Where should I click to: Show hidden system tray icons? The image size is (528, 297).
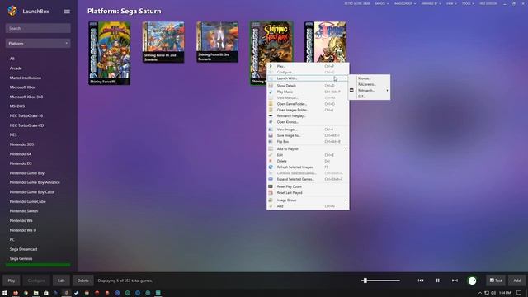(x=480, y=293)
